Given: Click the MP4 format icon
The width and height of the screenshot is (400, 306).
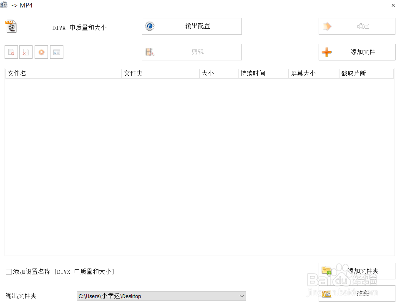Looking at the screenshot, I should coord(11,26).
